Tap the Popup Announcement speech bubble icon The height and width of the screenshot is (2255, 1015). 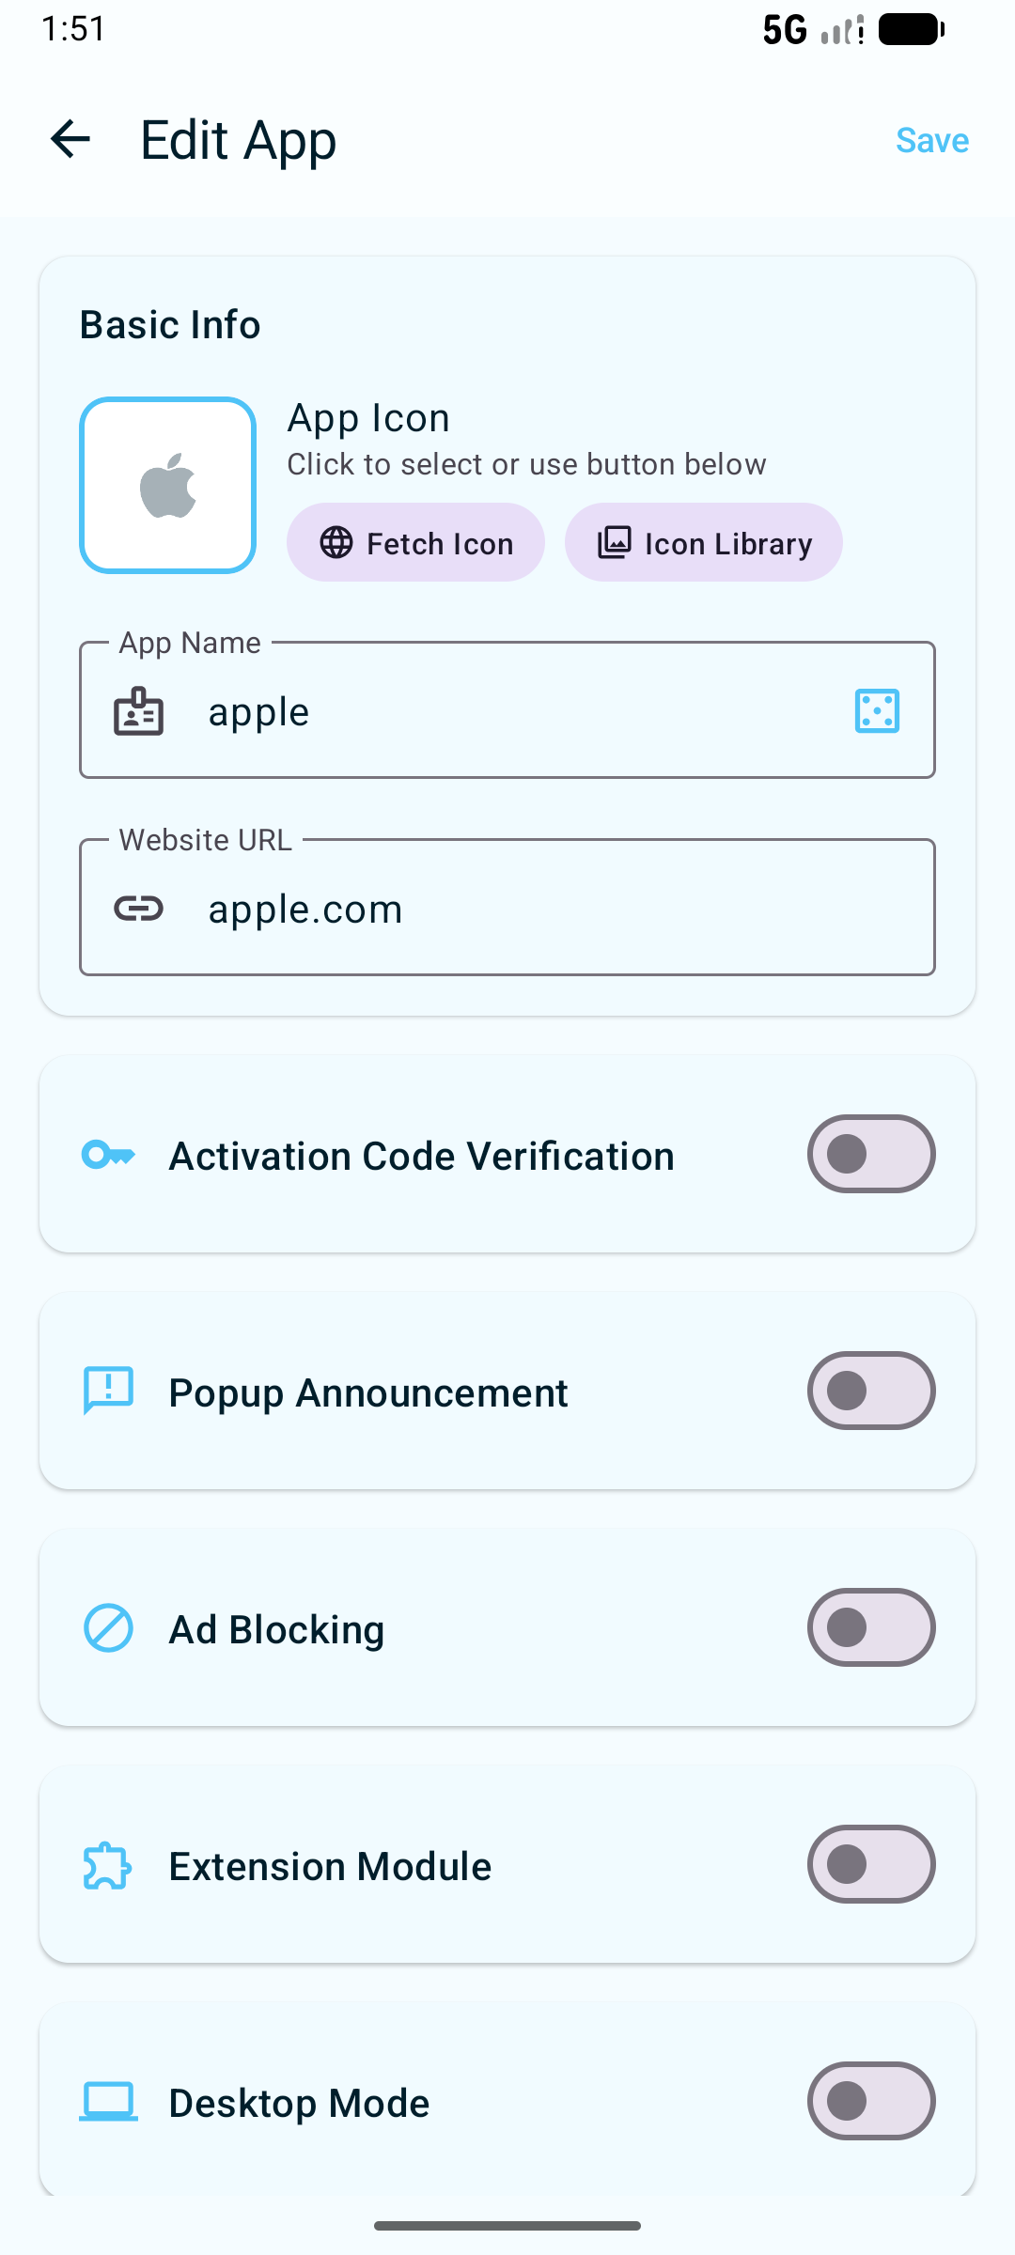tap(108, 1391)
